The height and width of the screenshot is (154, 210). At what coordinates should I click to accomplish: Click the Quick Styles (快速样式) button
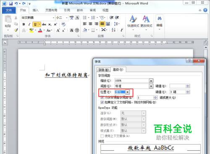pyautogui.click(x=133, y=22)
